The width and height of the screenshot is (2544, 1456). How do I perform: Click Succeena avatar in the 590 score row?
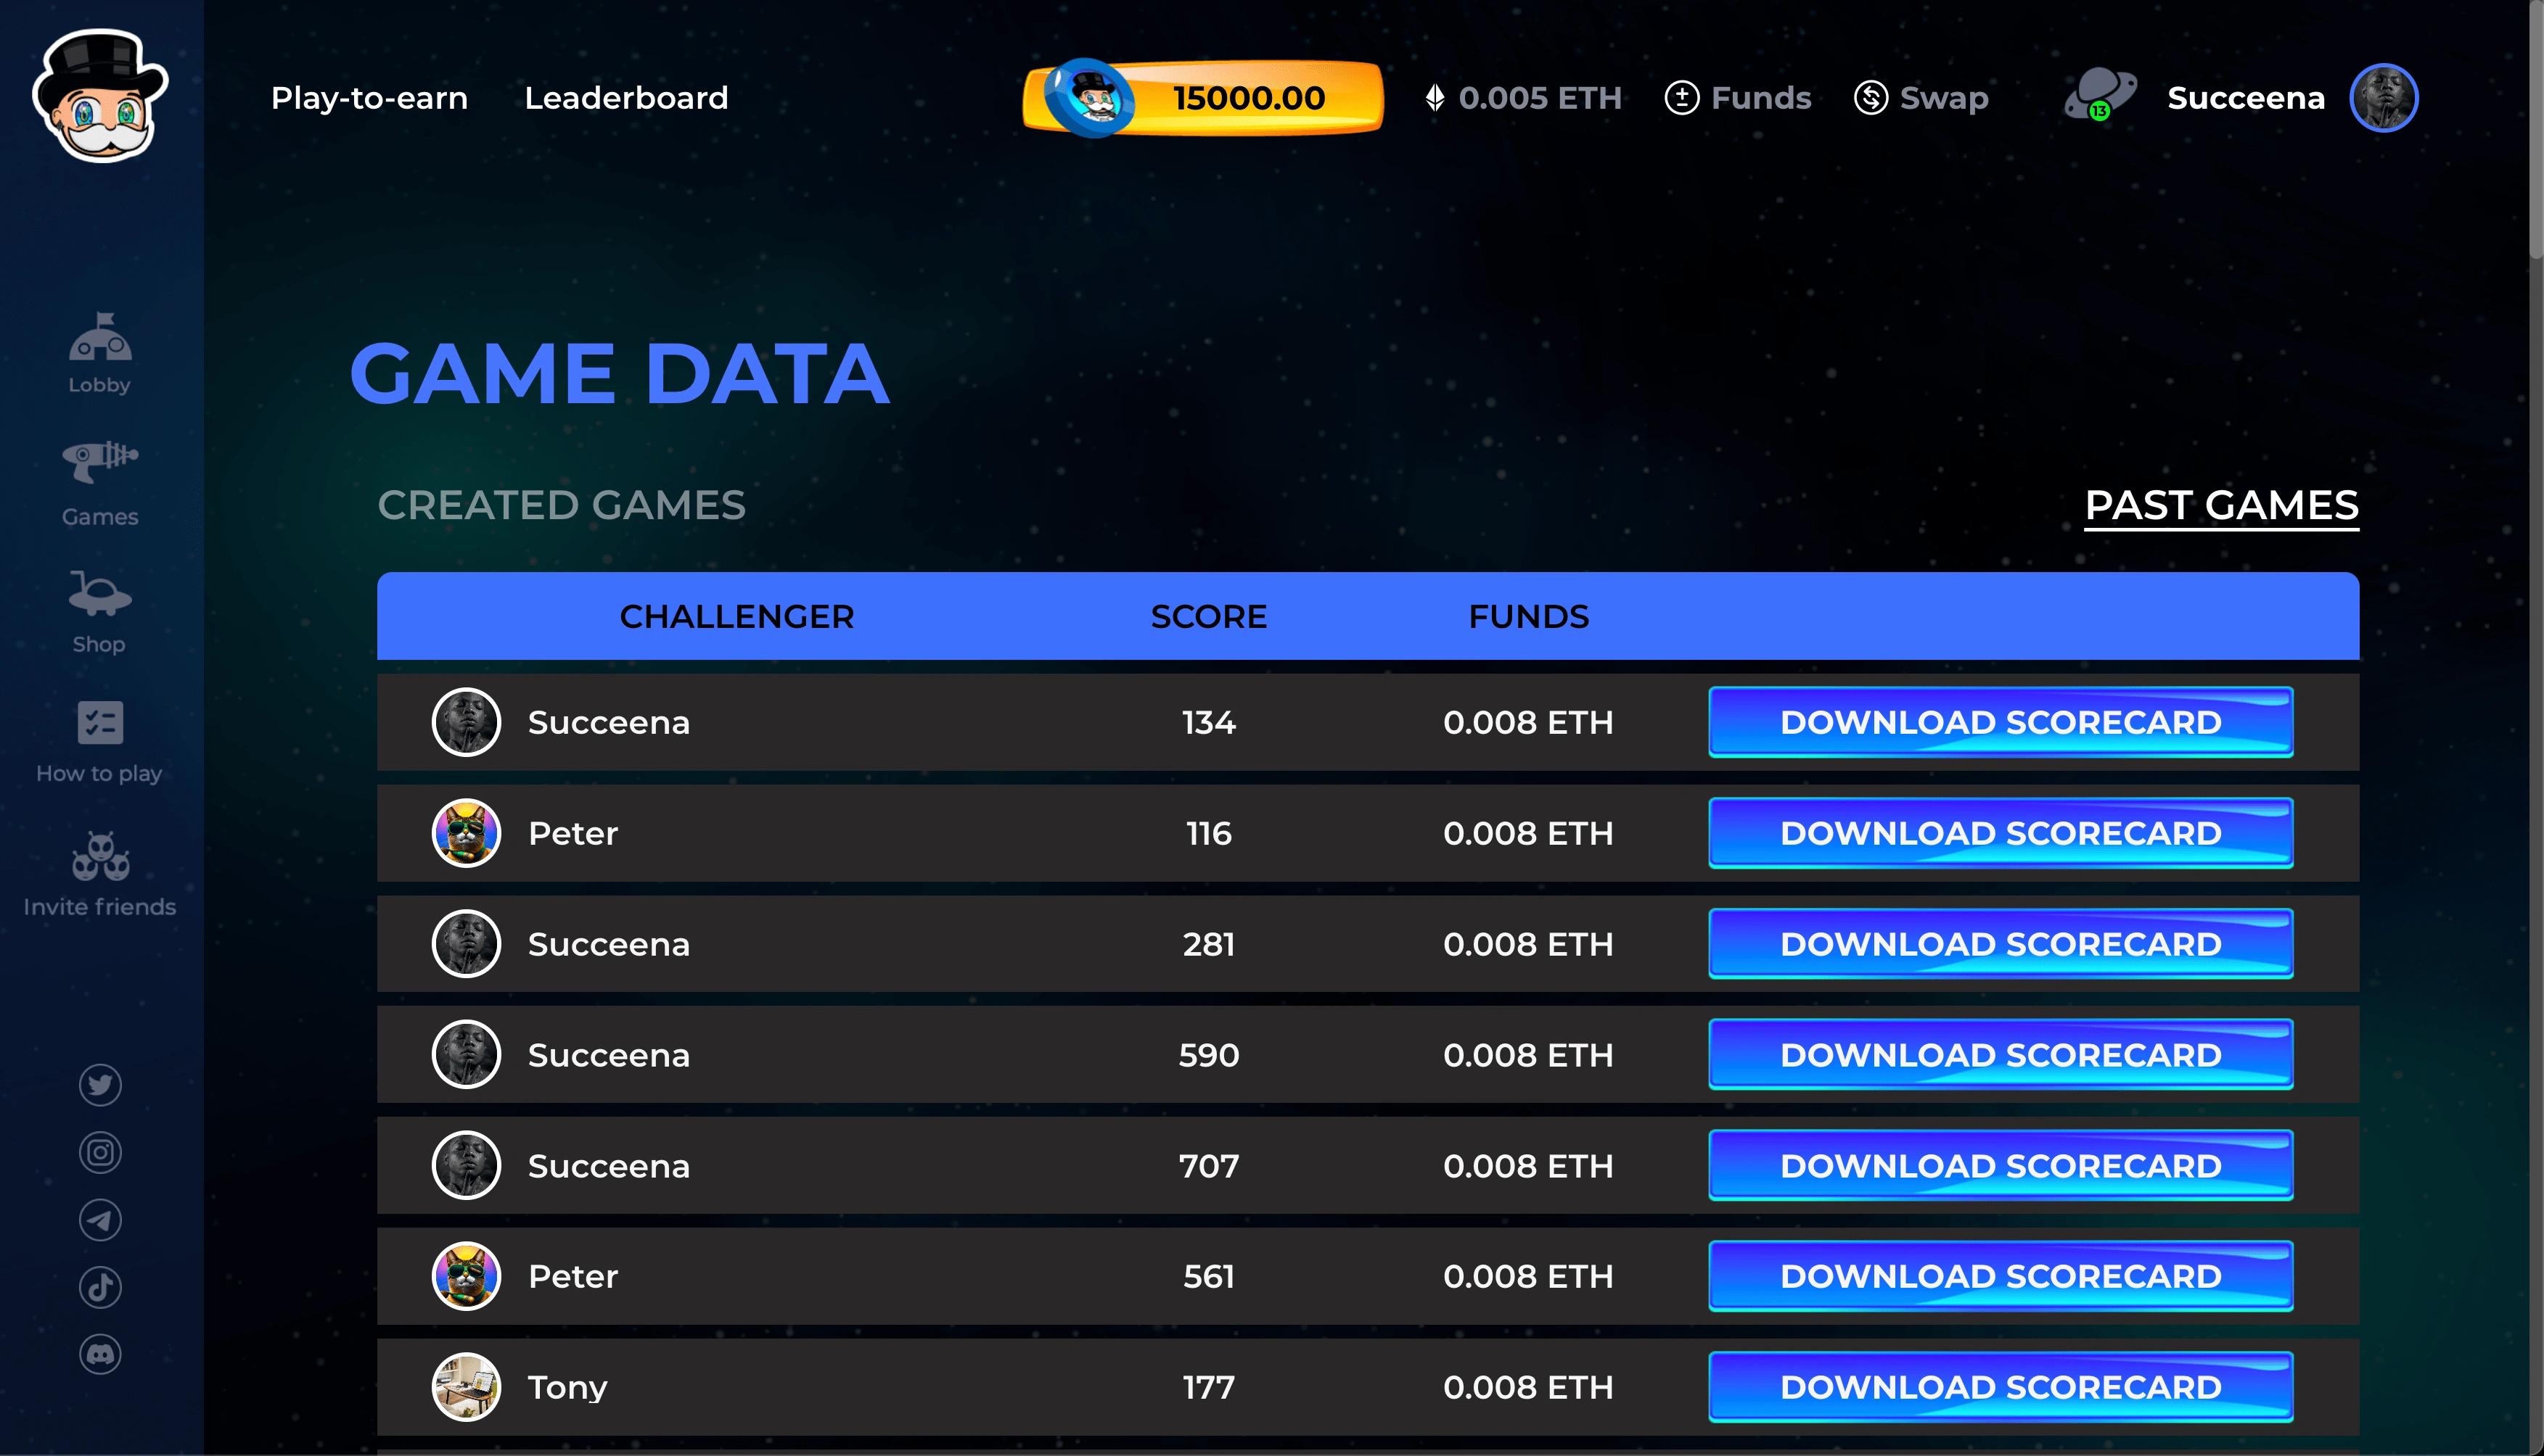coord(466,1055)
